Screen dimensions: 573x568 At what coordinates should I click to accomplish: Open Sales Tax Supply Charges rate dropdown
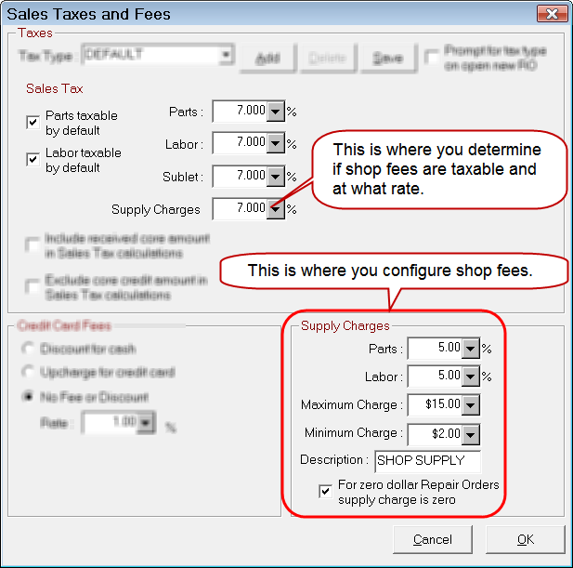point(275,209)
